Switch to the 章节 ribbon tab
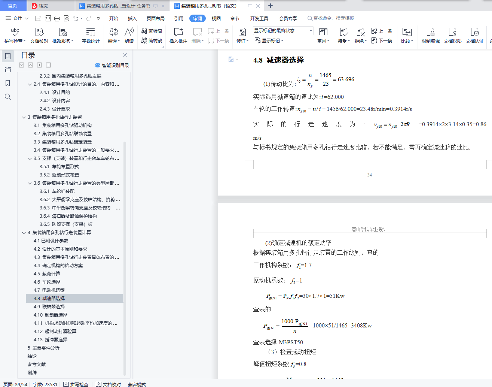Image resolution: width=492 pixels, height=387 pixels. (235, 18)
